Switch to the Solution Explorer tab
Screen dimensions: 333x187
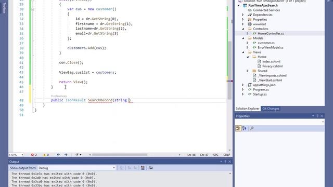click(248, 109)
